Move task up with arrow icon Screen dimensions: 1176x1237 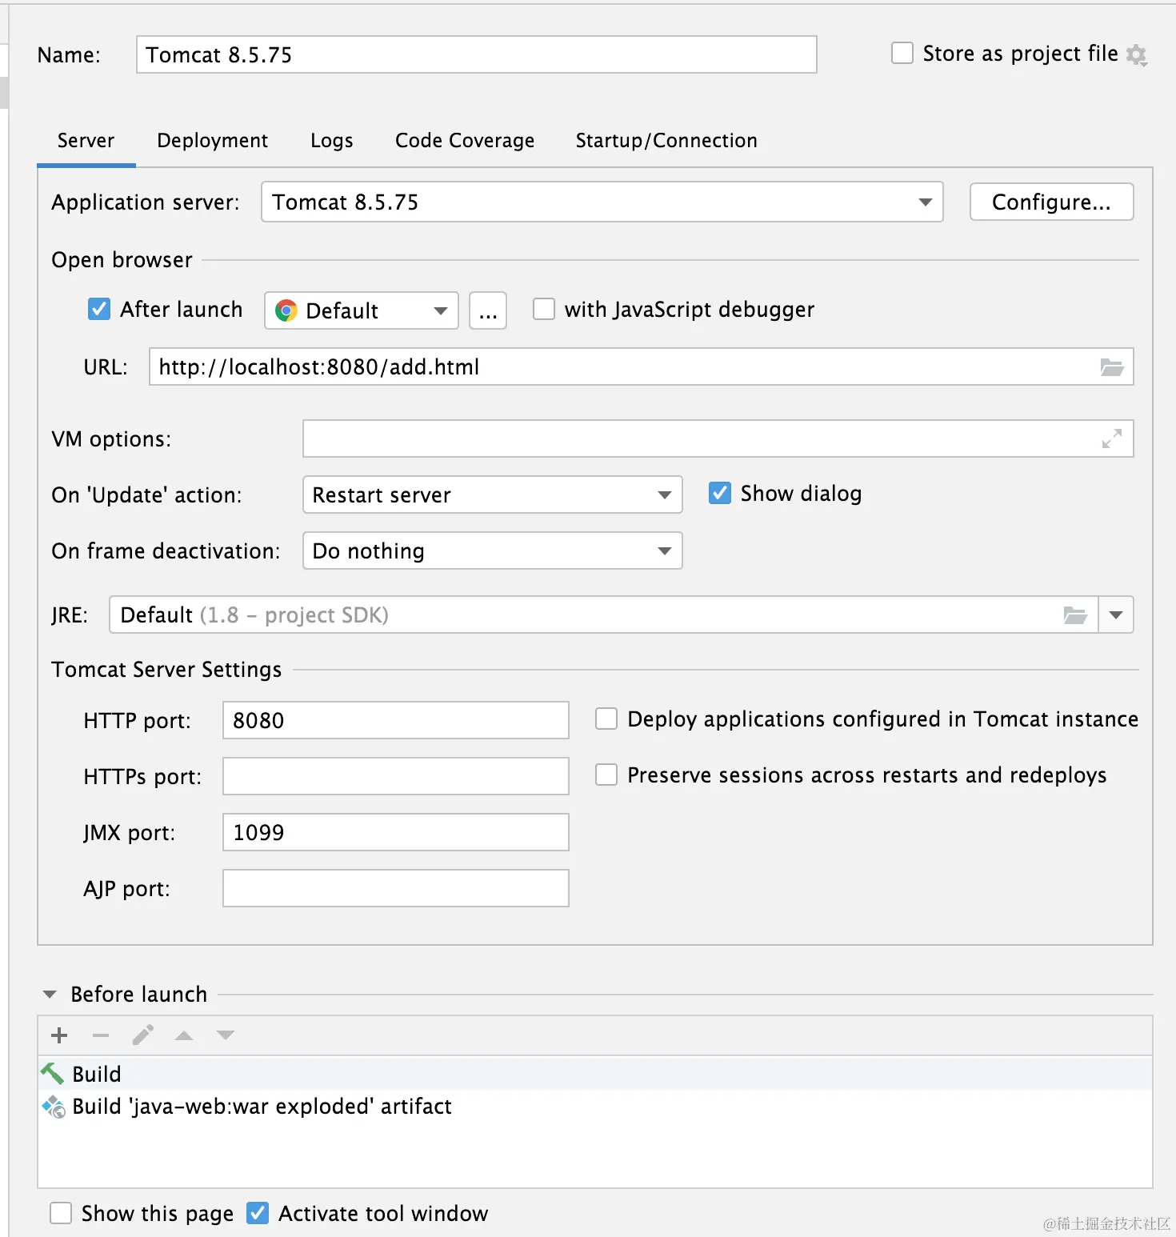184,1035
